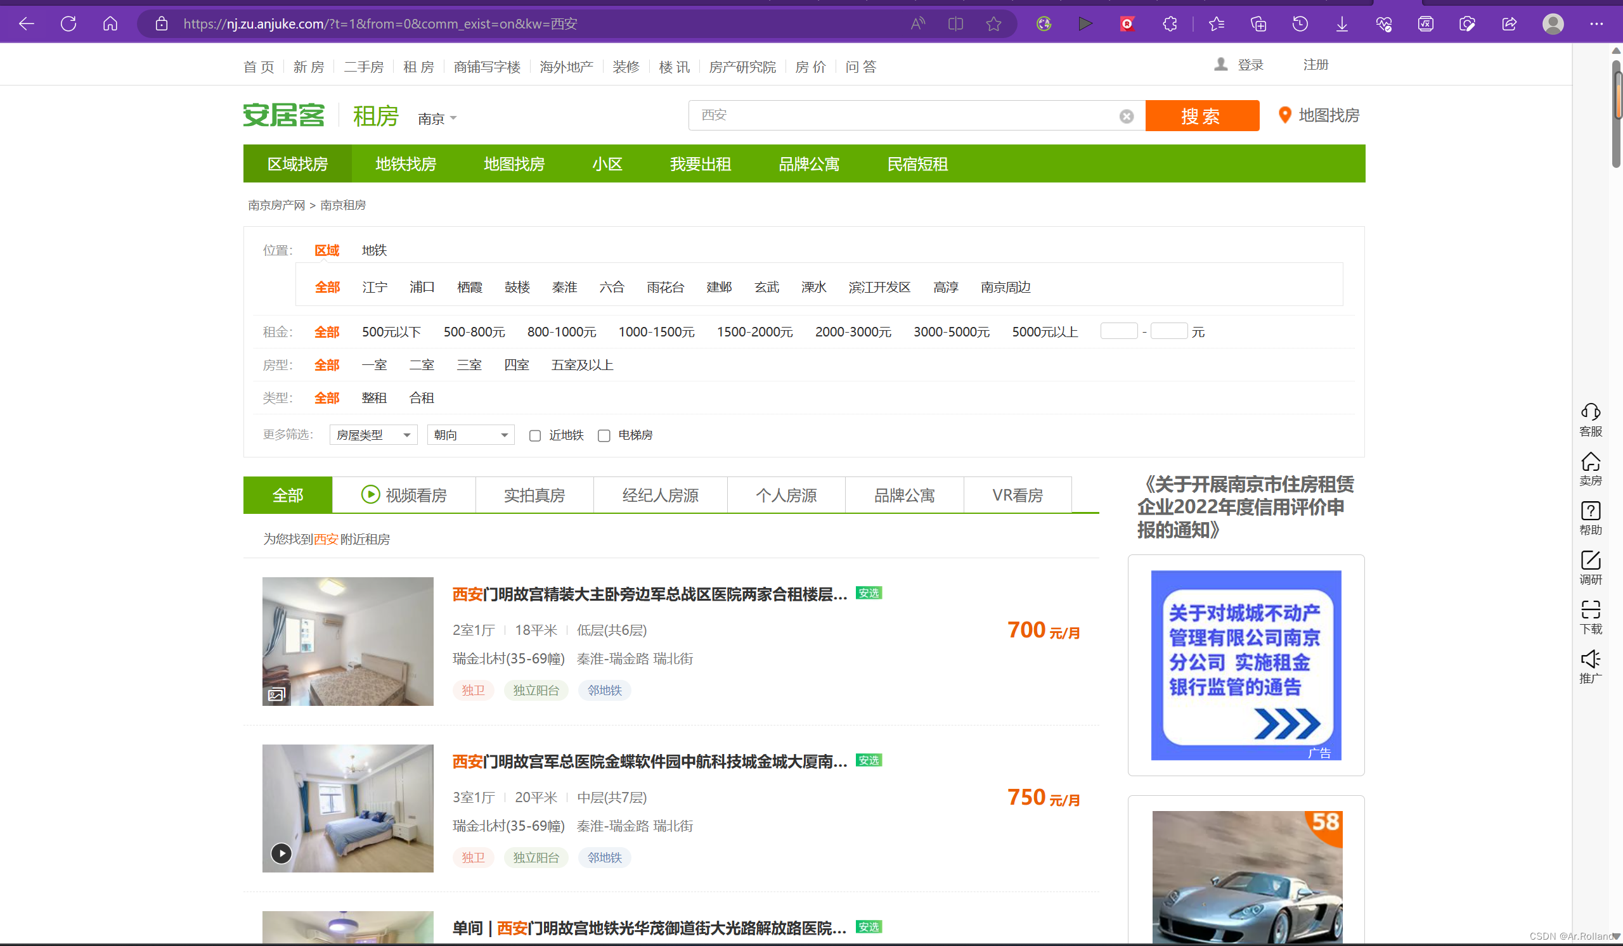The width and height of the screenshot is (1623, 946).
Task: Add page to favorites star icon
Action: point(993,24)
